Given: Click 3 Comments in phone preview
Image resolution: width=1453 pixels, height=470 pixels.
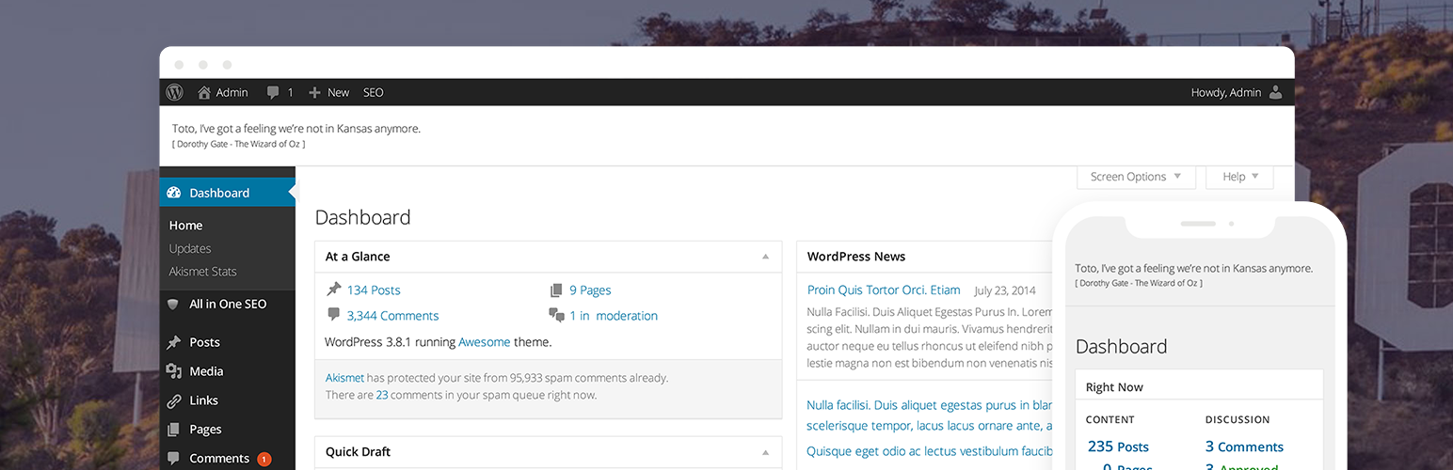Looking at the screenshot, I should (x=1244, y=446).
